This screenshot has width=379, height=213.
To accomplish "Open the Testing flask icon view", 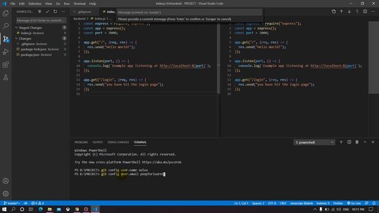I will (6, 78).
